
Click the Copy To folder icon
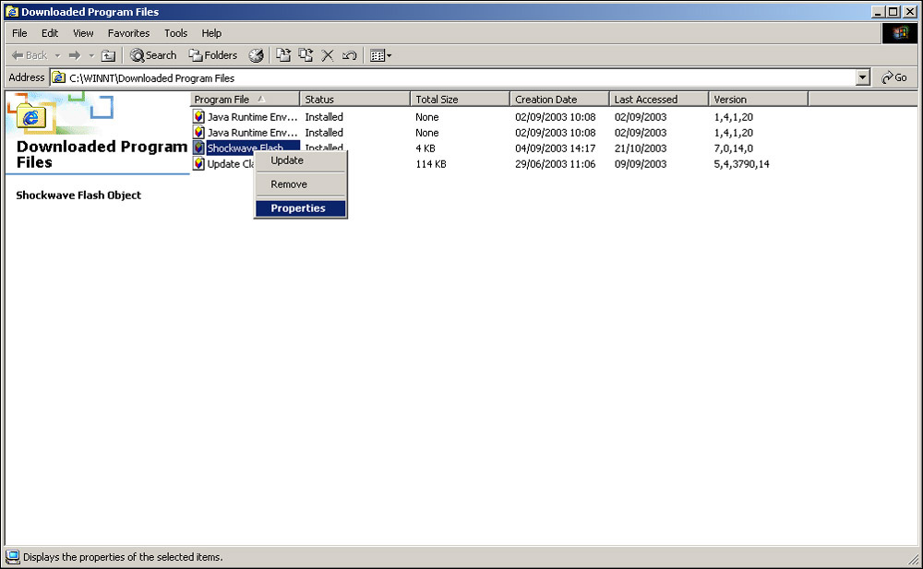306,55
